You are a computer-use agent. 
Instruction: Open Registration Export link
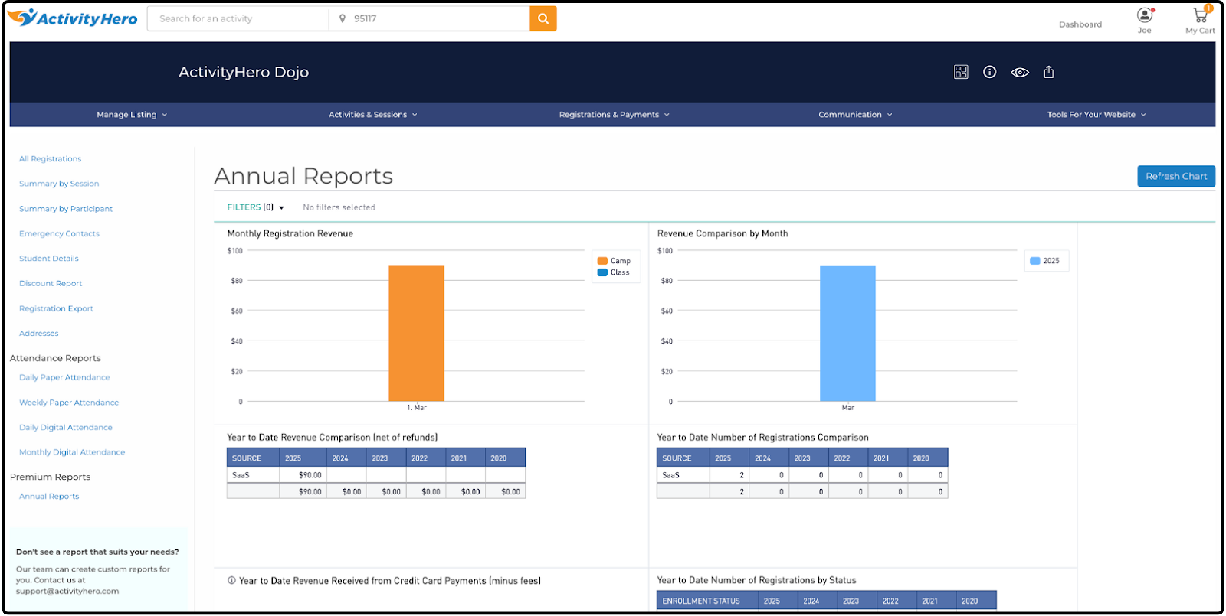[x=56, y=309]
